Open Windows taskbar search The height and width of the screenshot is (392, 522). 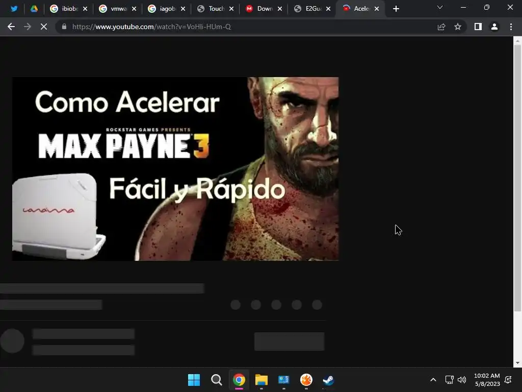[216, 380]
